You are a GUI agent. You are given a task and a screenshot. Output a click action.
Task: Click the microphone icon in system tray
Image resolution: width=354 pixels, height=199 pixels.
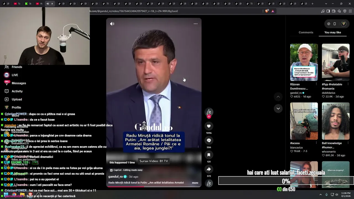pyautogui.click(x=327, y=195)
